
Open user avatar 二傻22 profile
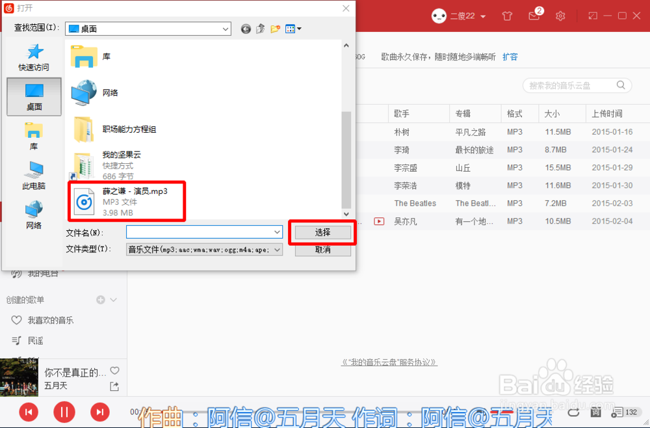click(x=439, y=16)
